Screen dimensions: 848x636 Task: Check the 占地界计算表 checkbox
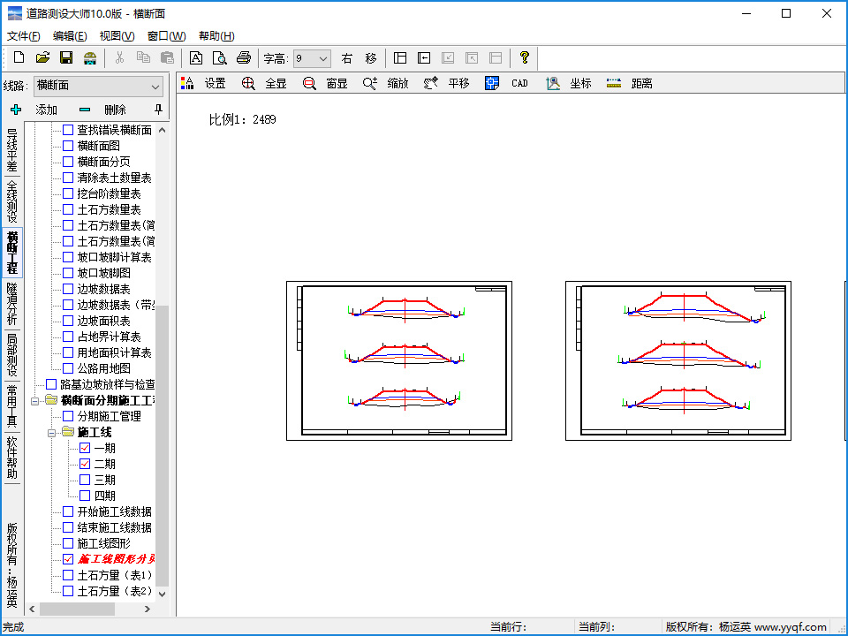(x=68, y=337)
